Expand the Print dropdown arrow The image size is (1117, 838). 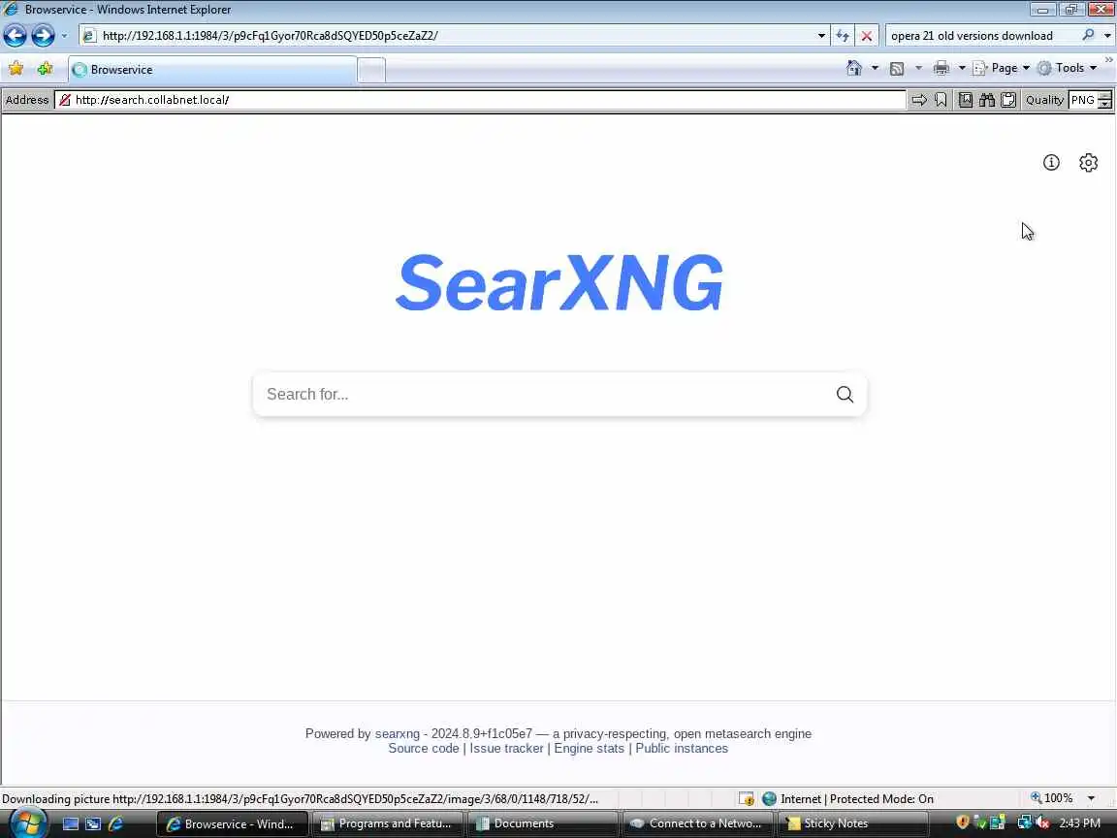962,69
